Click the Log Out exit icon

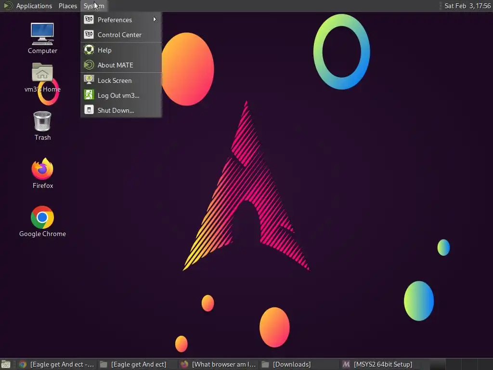pos(89,95)
